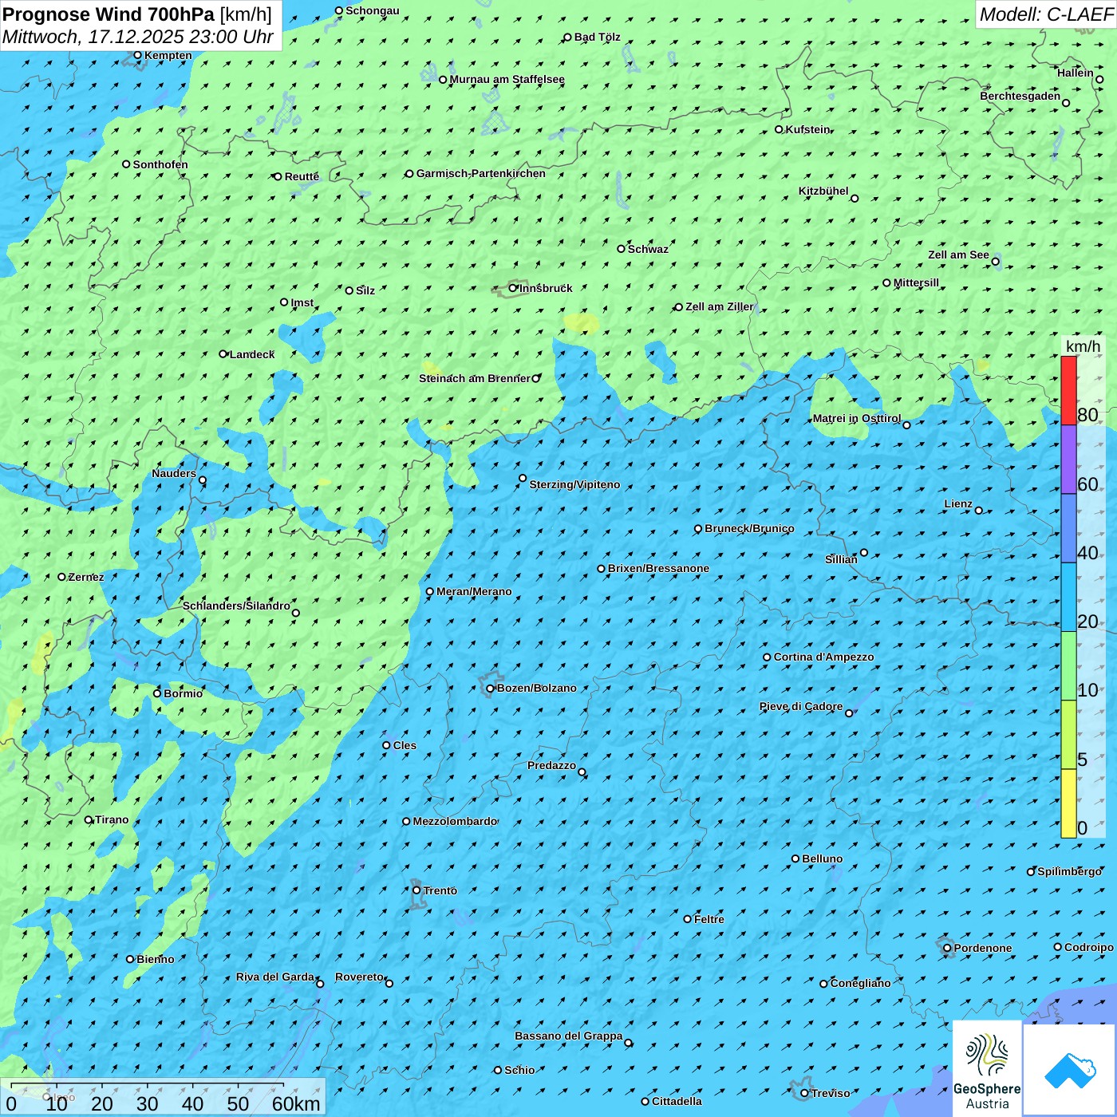Click the yellow 0-5 km/h legend color
Screen dimensions: 1117x1117
pos(1068,803)
